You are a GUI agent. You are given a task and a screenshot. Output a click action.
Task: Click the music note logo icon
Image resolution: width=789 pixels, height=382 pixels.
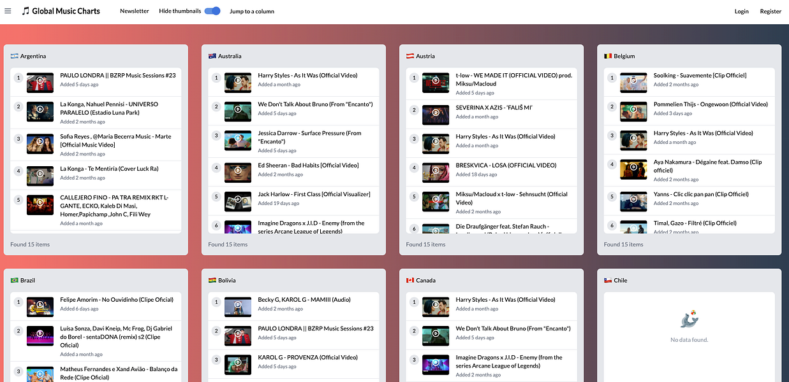(26, 11)
